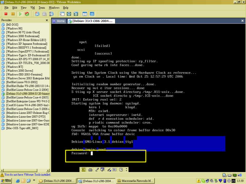Open the bottom toolbar options arrow
This screenshot has height=184, width=246.
click(x=126, y=170)
